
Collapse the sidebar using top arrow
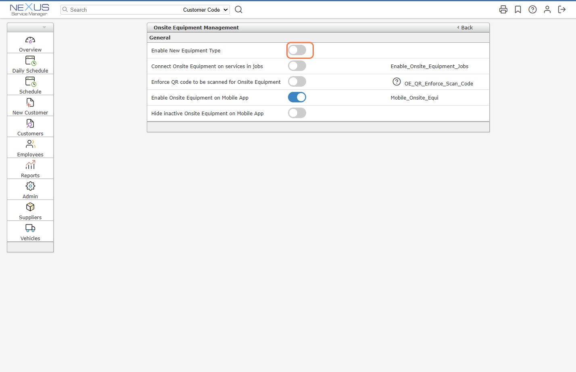click(x=44, y=27)
